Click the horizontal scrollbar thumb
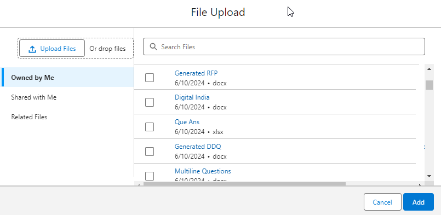Image resolution: width=441 pixels, height=215 pixels. tap(244, 184)
